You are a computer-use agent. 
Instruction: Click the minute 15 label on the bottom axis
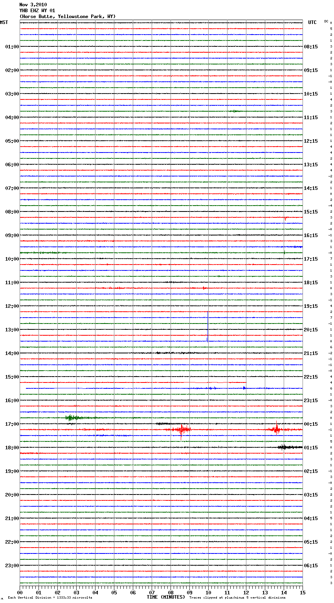pos(302,592)
